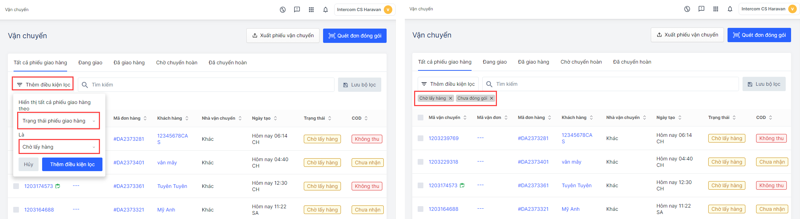Screen dimensions: 800x219
Task: Switch to 'Đã chuyển hoàn' tab in right screenshot
Action: pos(632,62)
